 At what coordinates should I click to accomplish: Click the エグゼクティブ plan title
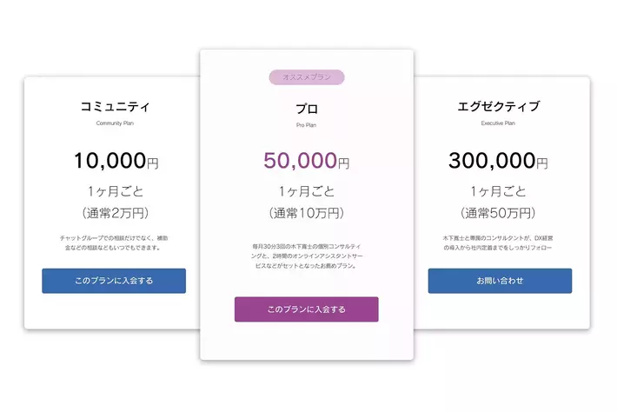tap(498, 107)
